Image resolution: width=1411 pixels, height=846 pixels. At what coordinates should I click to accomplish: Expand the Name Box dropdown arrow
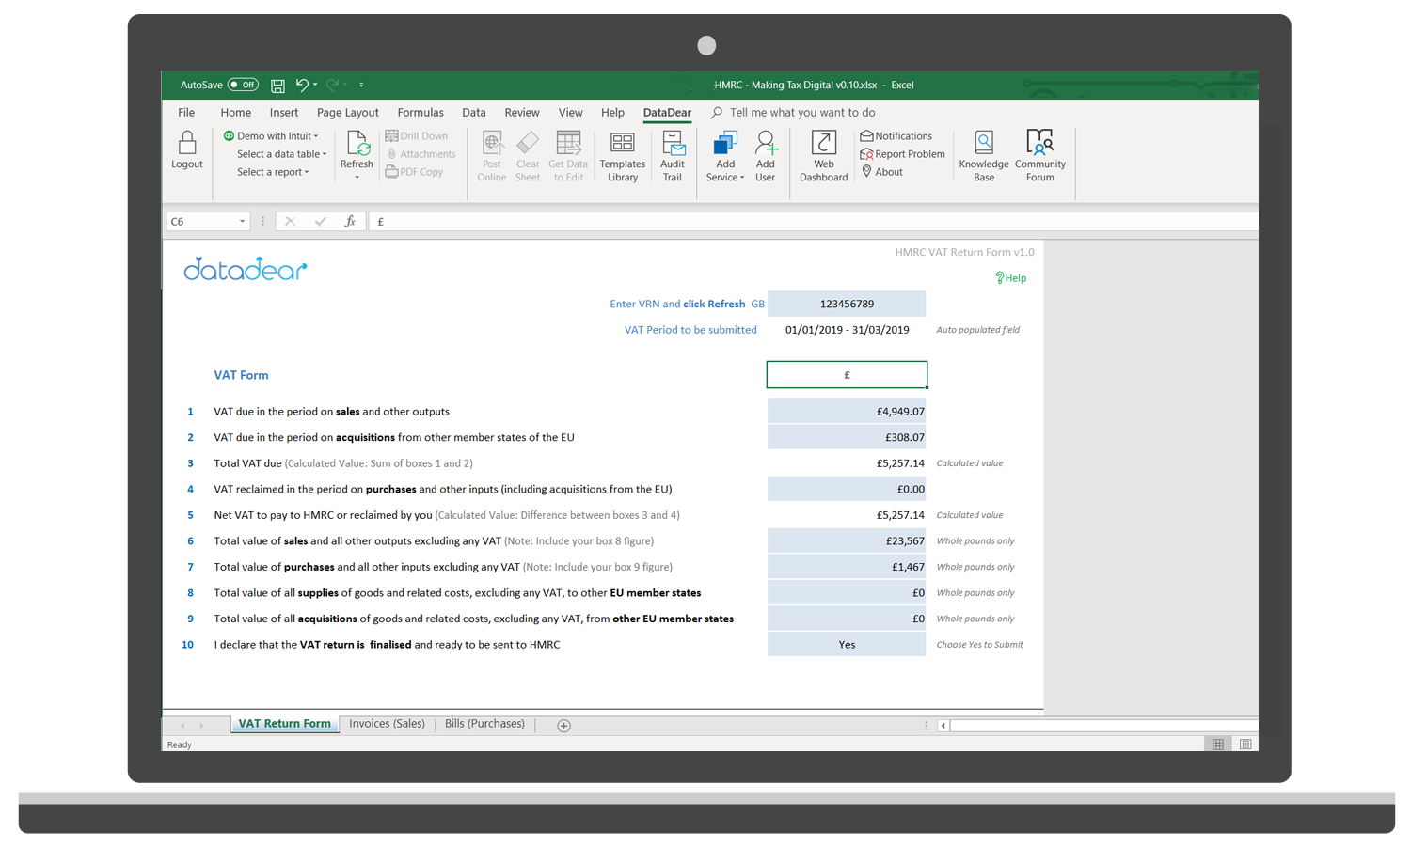click(242, 222)
